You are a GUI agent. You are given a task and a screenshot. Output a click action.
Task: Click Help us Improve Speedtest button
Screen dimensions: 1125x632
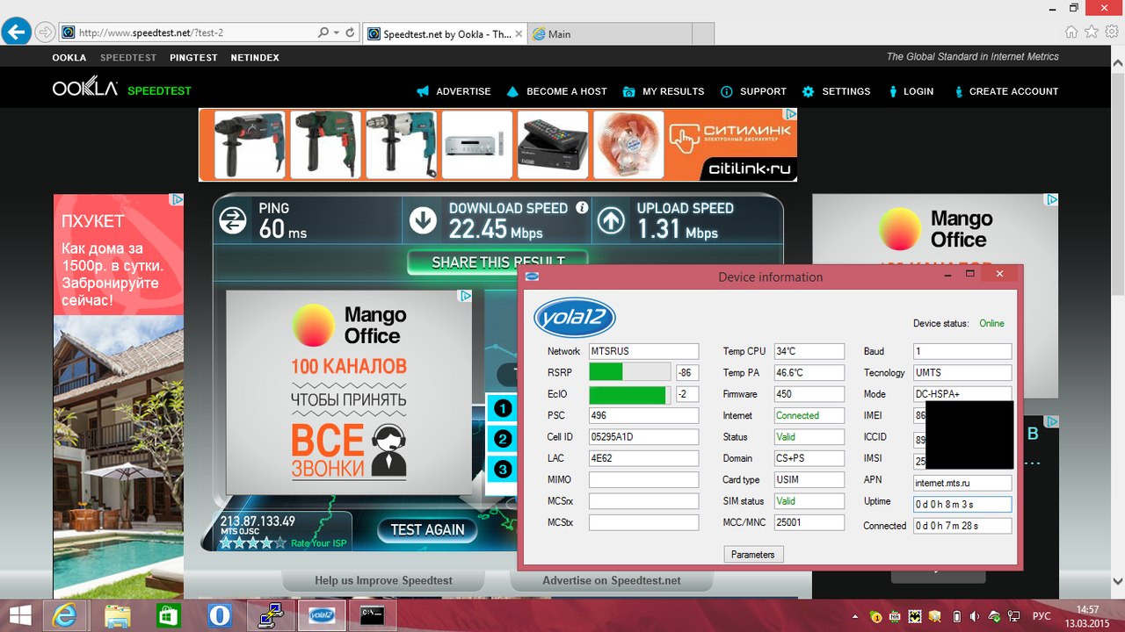(384, 580)
